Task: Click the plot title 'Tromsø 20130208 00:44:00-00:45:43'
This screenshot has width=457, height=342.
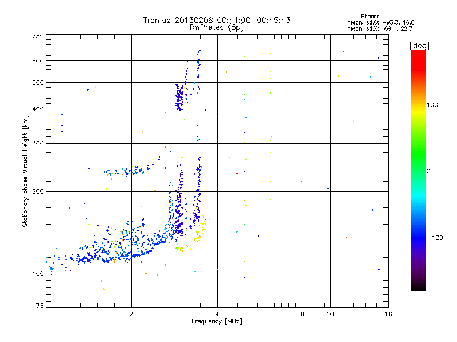Action: (217, 20)
